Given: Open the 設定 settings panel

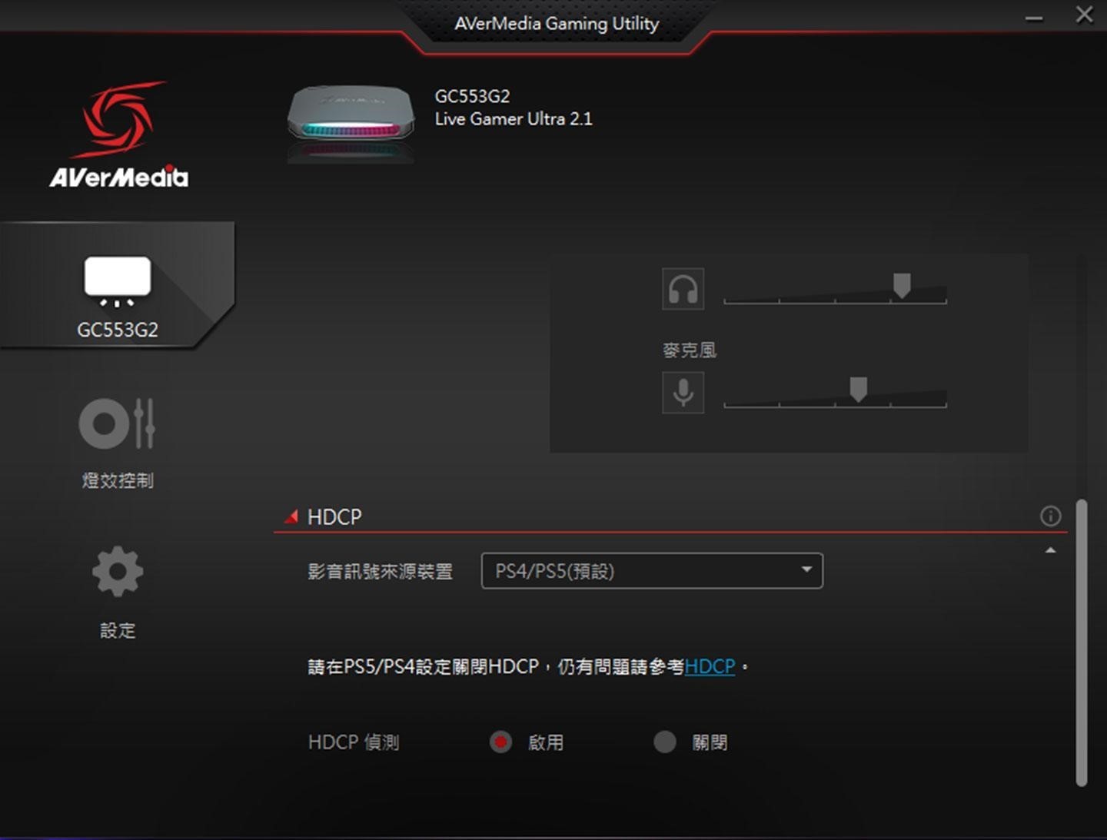Looking at the screenshot, I should pyautogui.click(x=117, y=592).
